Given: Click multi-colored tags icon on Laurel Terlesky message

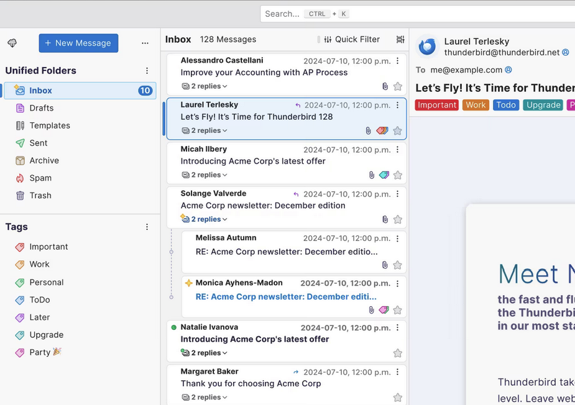Looking at the screenshot, I should click(x=382, y=131).
